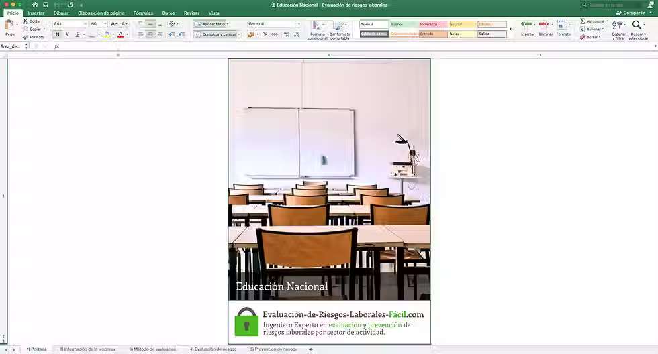Apply the Incorrecto cell style

click(x=433, y=24)
